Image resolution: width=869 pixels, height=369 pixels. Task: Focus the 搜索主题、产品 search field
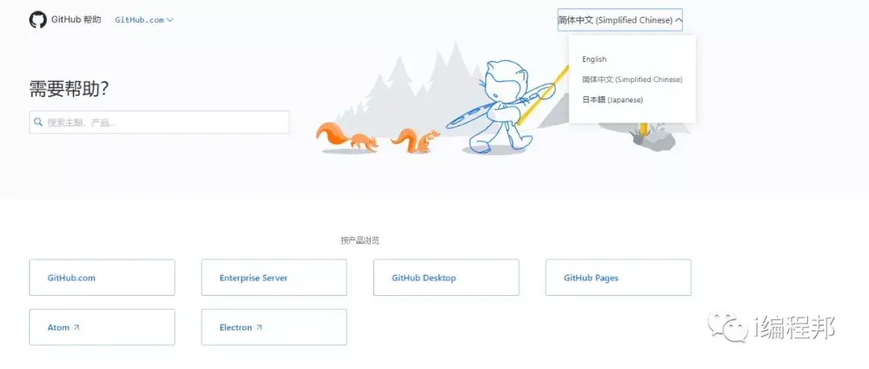[x=159, y=122]
